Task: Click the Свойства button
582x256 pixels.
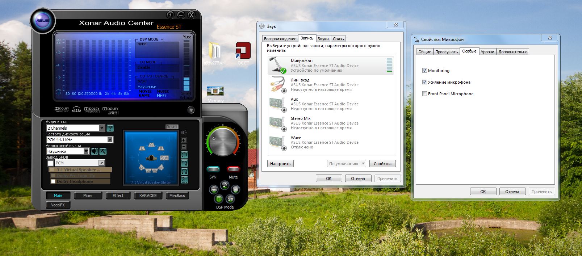Action: click(x=382, y=164)
